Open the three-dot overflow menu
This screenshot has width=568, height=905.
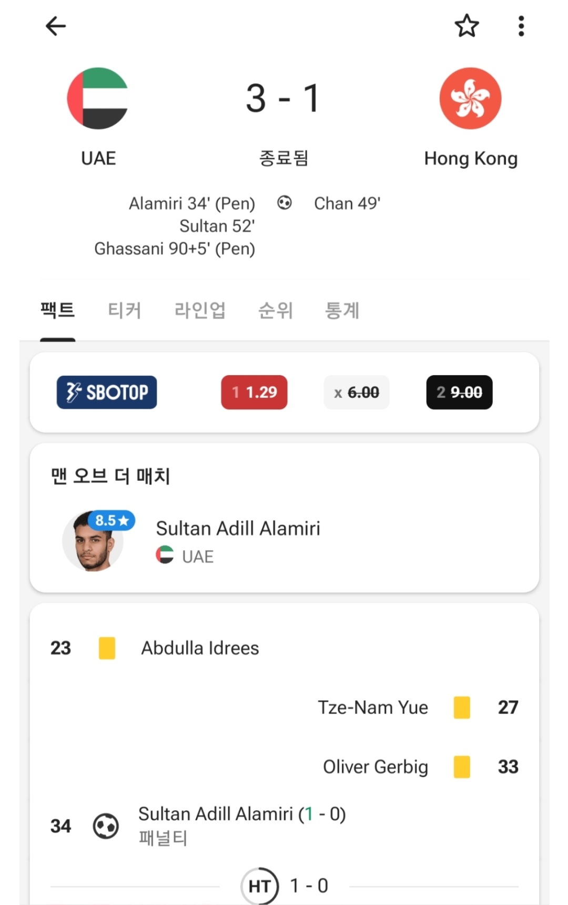tap(521, 26)
